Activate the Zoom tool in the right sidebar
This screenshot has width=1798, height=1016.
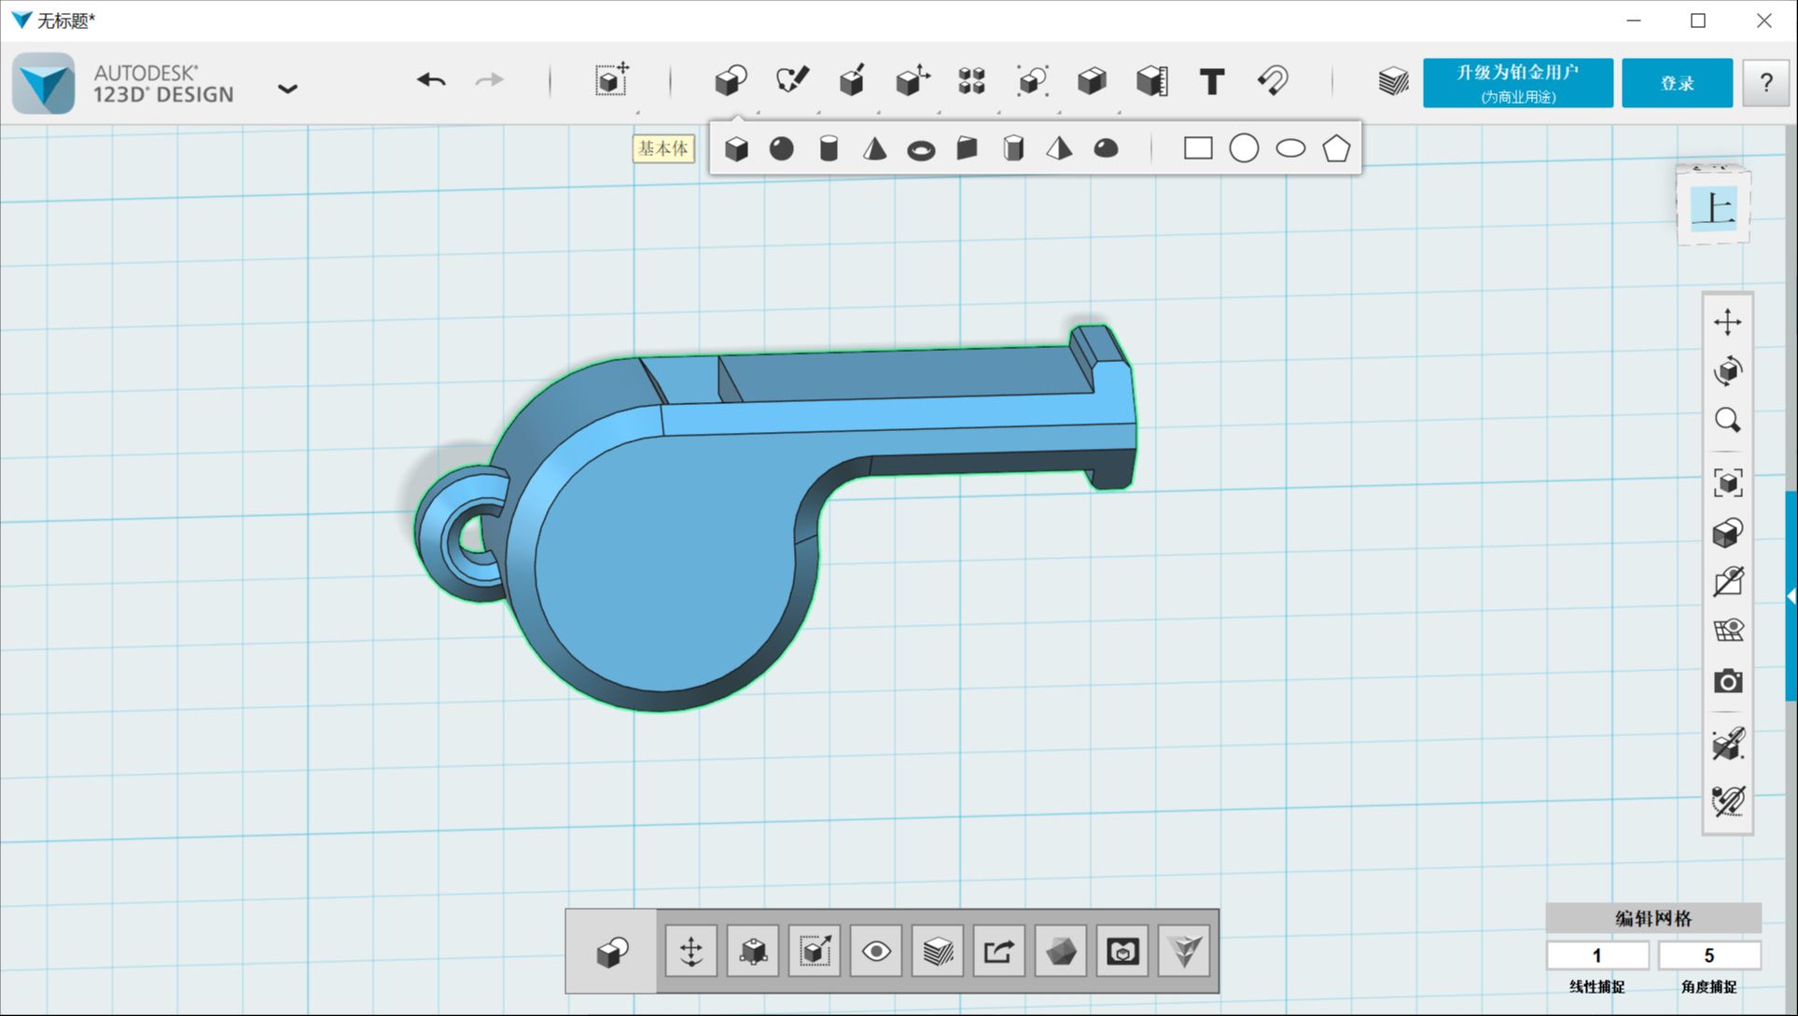(x=1728, y=421)
